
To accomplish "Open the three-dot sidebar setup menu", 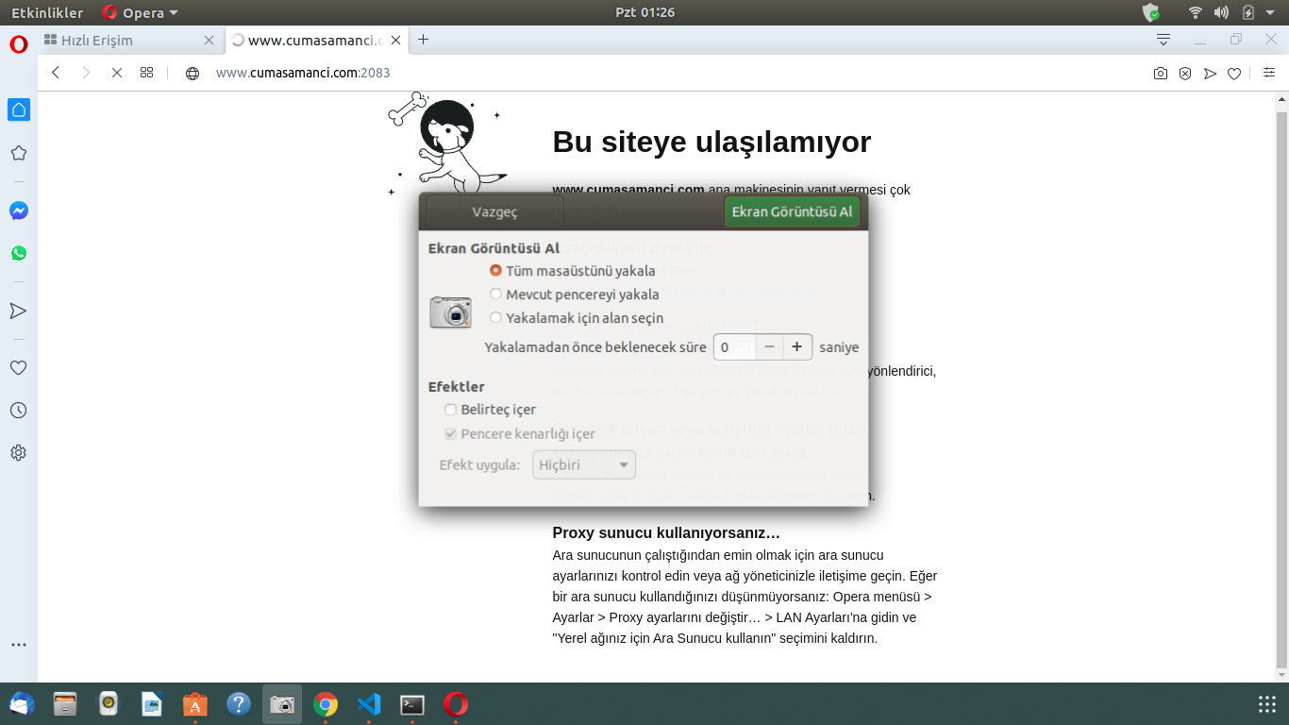I will pos(19,645).
